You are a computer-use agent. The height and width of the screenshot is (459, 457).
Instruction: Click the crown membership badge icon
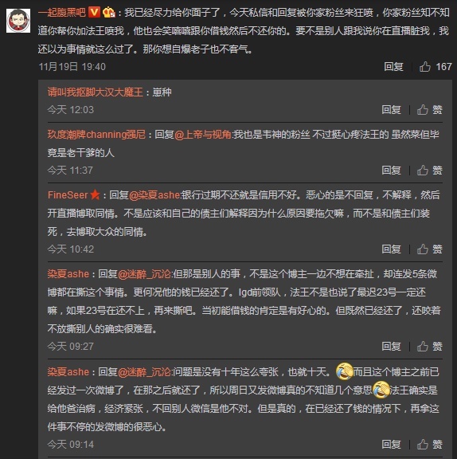tap(109, 12)
